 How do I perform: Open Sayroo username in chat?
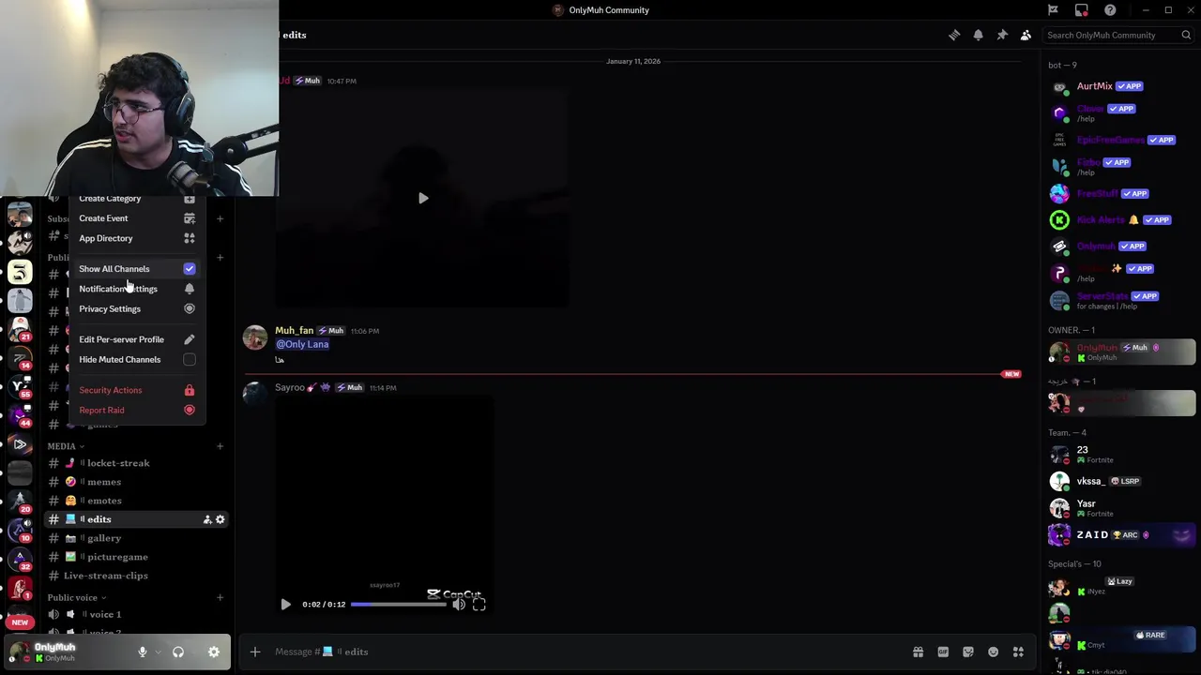coord(290,387)
